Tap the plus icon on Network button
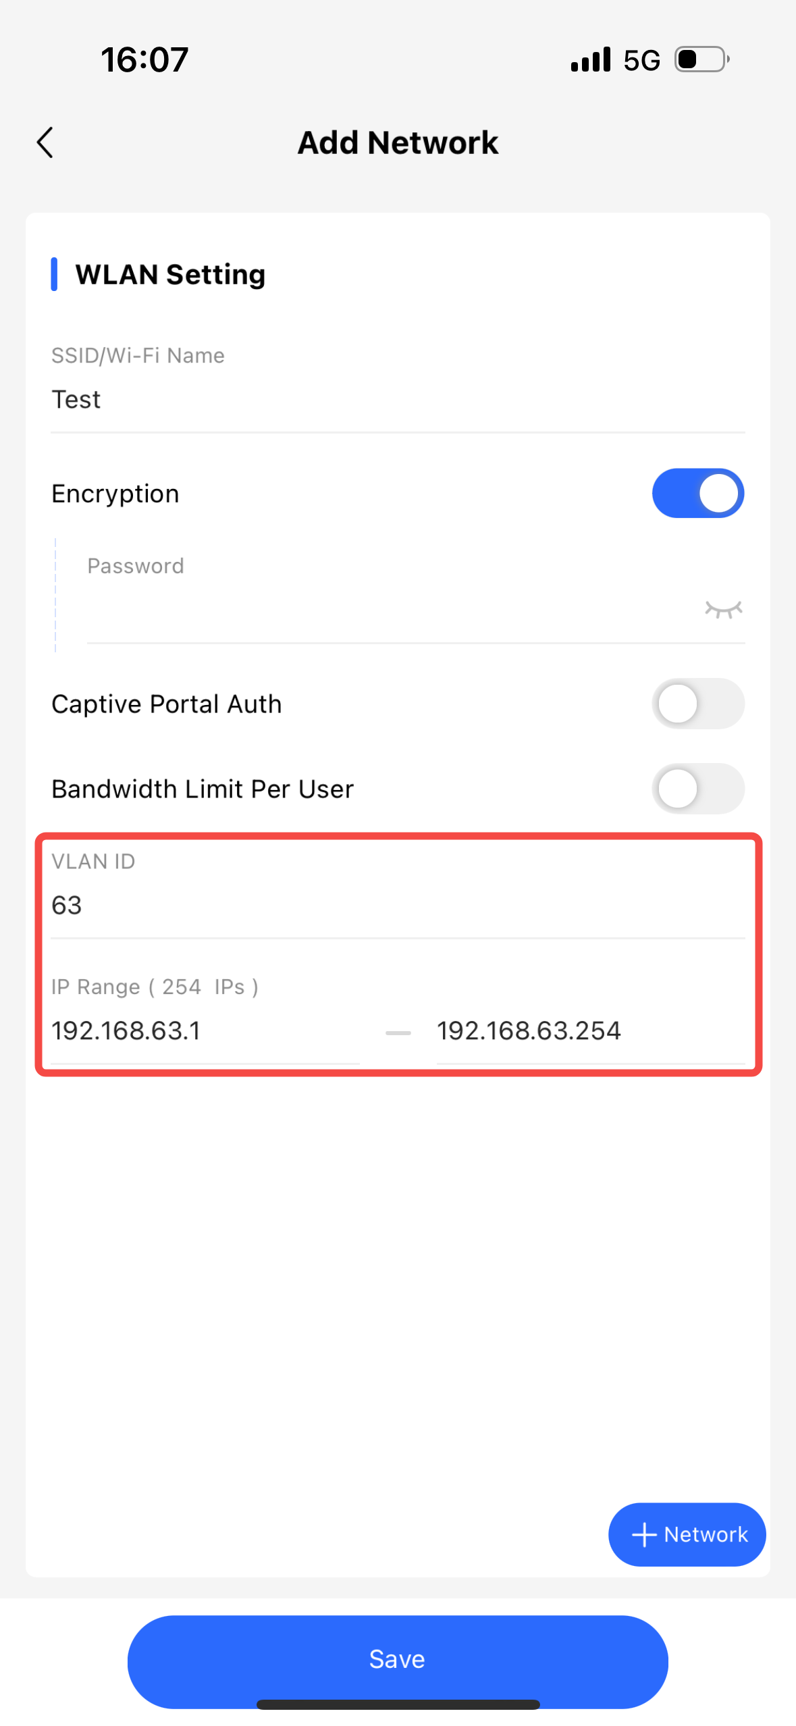Image resolution: width=796 pixels, height=1726 pixels. tap(644, 1534)
